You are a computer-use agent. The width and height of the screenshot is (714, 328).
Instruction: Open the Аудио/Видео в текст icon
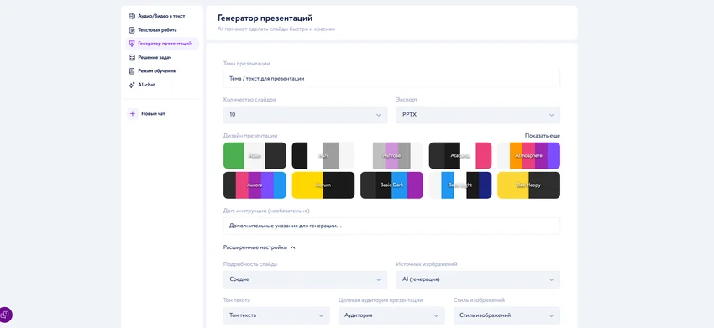click(x=132, y=17)
